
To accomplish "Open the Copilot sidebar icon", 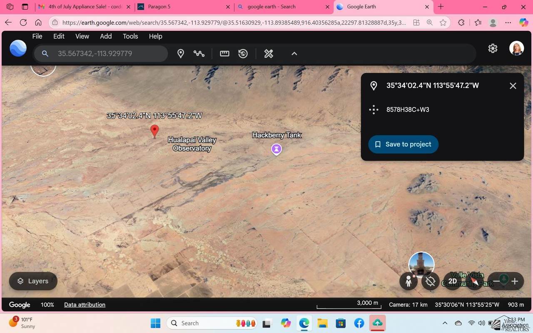I will 523,23.
